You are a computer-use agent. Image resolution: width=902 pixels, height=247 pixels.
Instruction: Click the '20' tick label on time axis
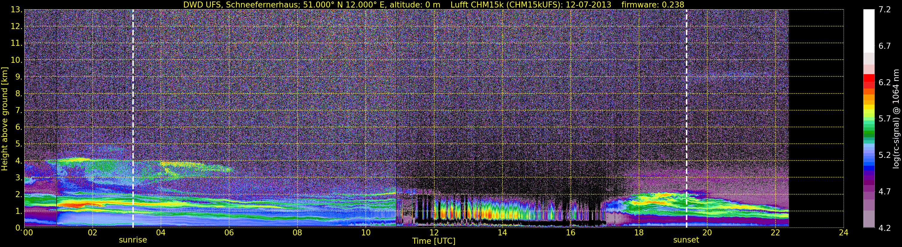(707, 233)
